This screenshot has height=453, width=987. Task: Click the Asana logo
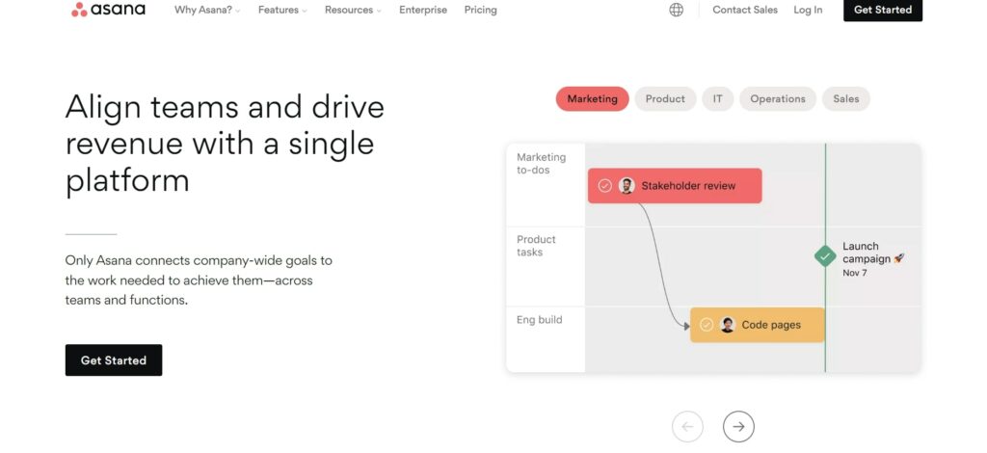108,10
